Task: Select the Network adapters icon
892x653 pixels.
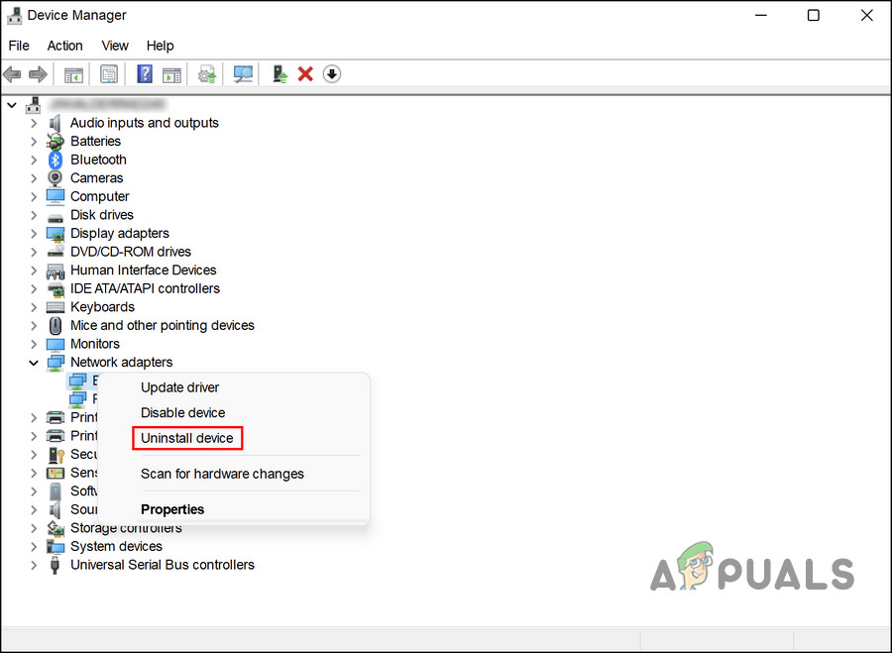Action: coord(56,363)
